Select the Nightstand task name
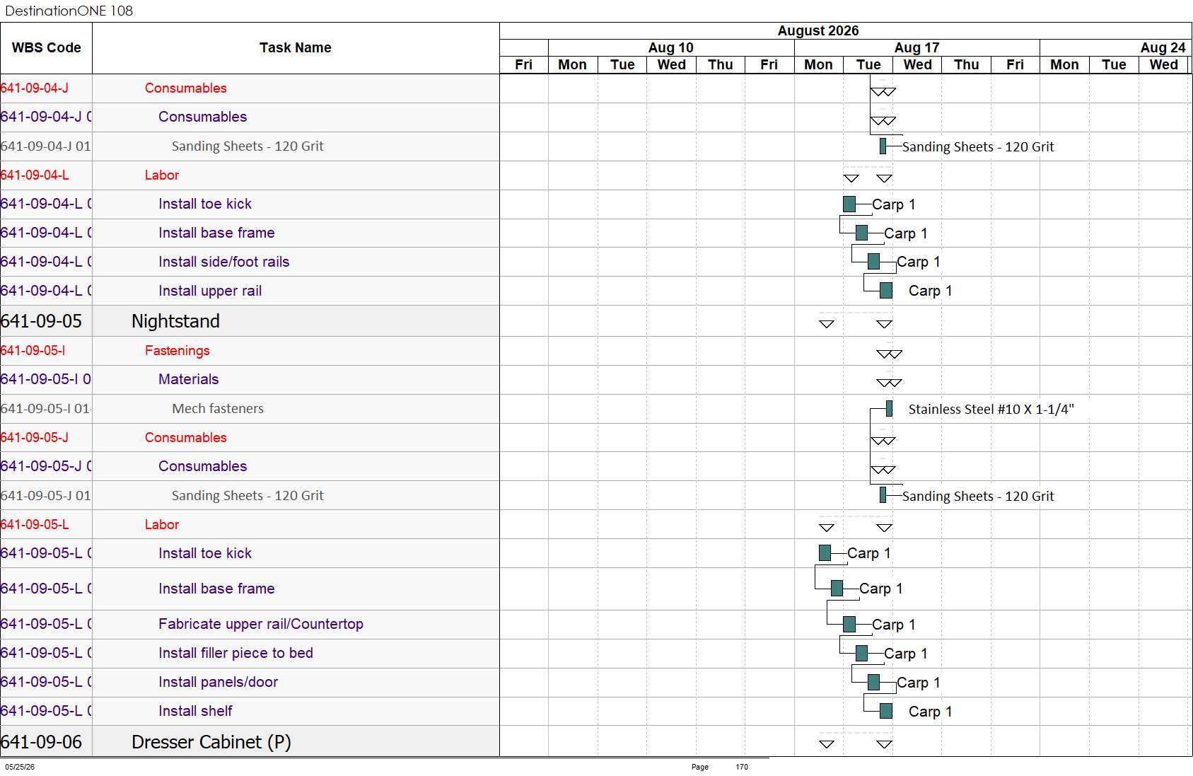The width and height of the screenshot is (1193, 776). [175, 321]
